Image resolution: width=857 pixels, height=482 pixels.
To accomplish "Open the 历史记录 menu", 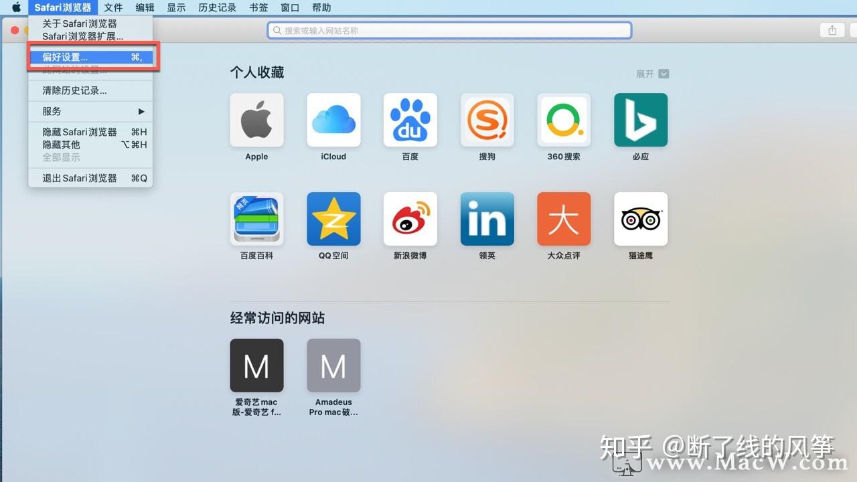I will [217, 7].
